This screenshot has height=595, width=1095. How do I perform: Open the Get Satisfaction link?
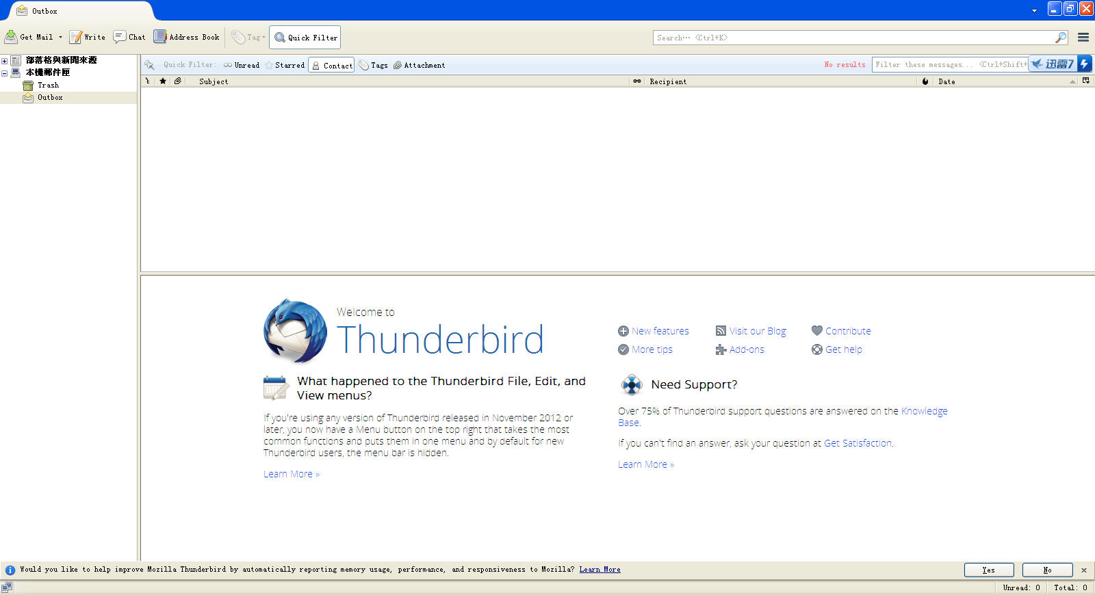[x=858, y=443]
